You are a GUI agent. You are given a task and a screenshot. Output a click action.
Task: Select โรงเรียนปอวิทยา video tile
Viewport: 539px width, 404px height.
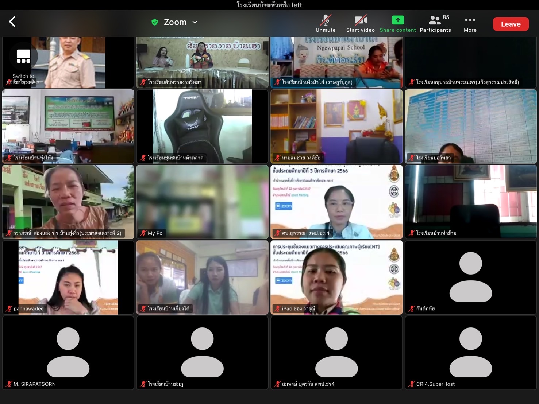[471, 126]
